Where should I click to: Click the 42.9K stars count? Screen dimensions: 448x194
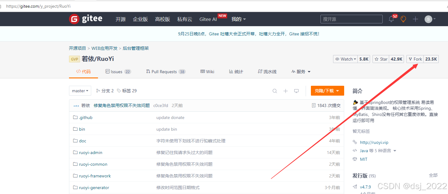click(x=397, y=59)
